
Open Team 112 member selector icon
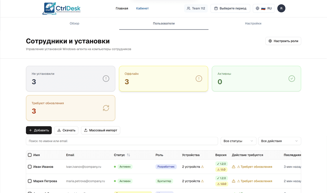click(189, 8)
